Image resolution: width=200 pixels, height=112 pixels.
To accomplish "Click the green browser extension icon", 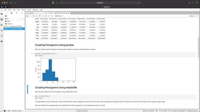I will (53, 3).
